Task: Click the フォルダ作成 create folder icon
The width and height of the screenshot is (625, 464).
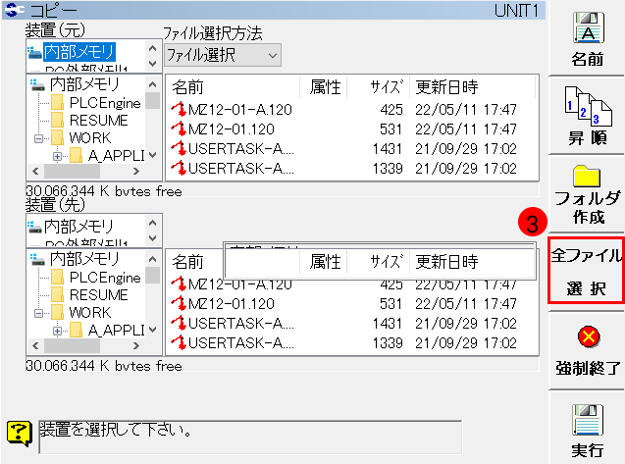Action: (587, 176)
